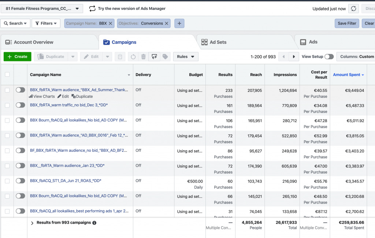Click the Save Filter button
Screen dimensions: 375x238
point(347,23)
